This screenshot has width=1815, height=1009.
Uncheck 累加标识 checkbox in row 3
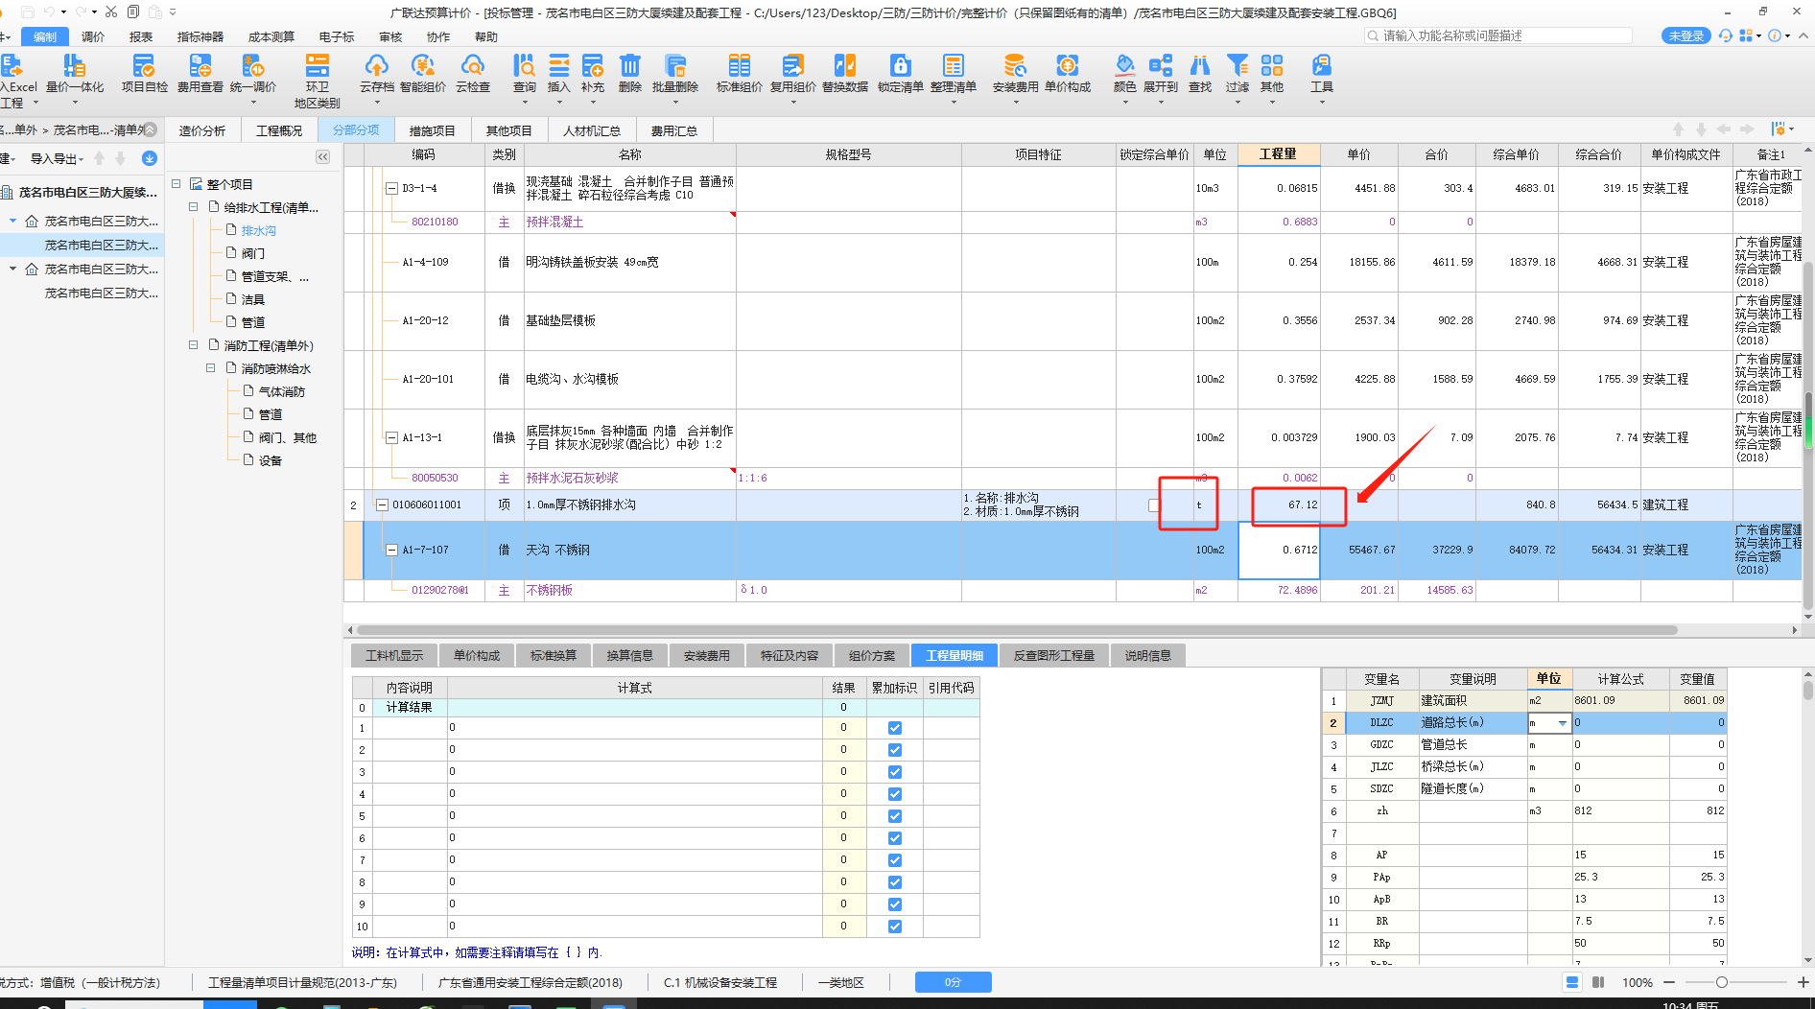(x=895, y=772)
